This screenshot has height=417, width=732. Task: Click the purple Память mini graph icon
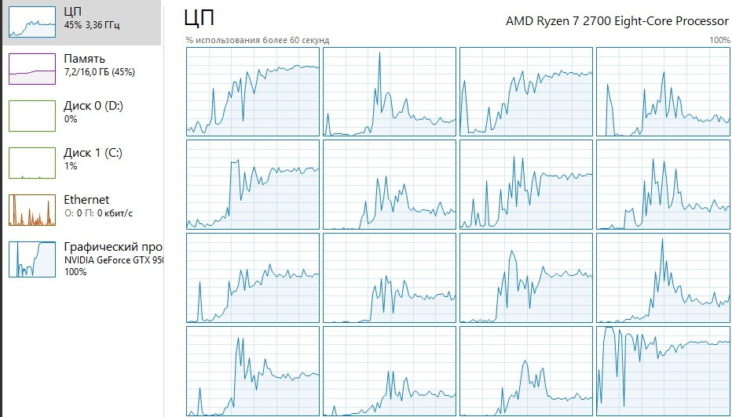(32, 68)
